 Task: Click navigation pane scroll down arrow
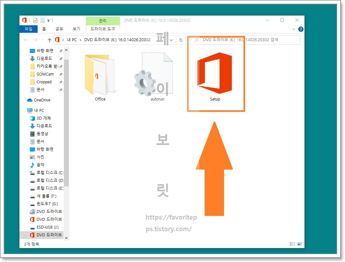tap(66, 238)
